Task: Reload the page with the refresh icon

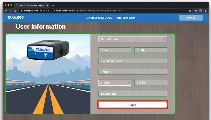Action: (x=15, y=11)
